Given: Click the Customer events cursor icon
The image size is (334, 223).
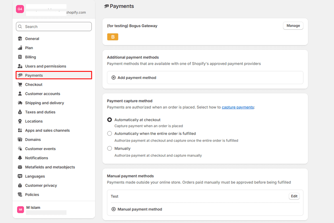Looking at the screenshot, I should (20, 148).
